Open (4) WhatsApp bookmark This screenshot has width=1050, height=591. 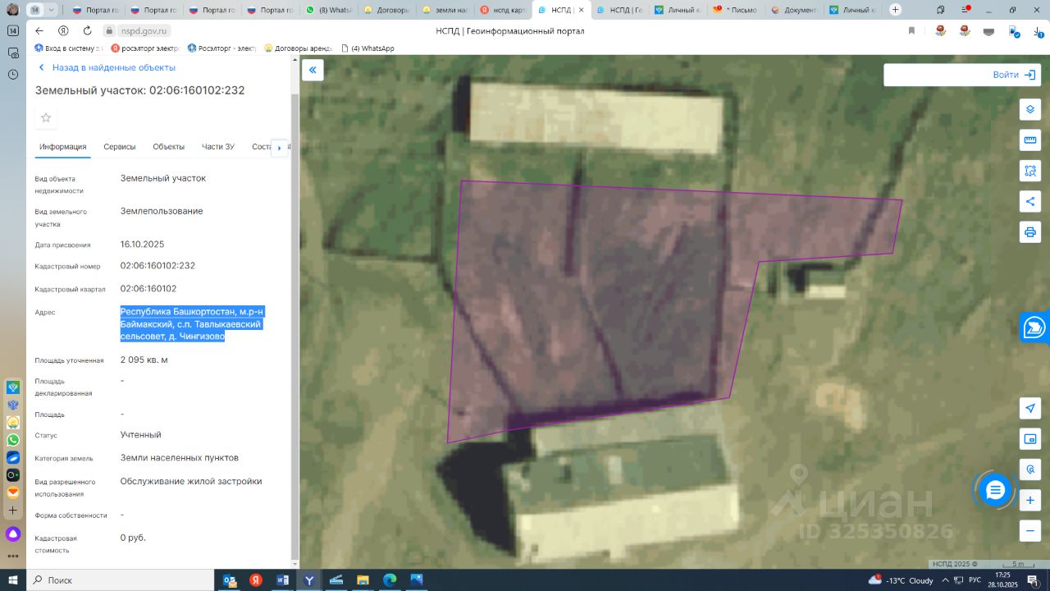tap(367, 48)
